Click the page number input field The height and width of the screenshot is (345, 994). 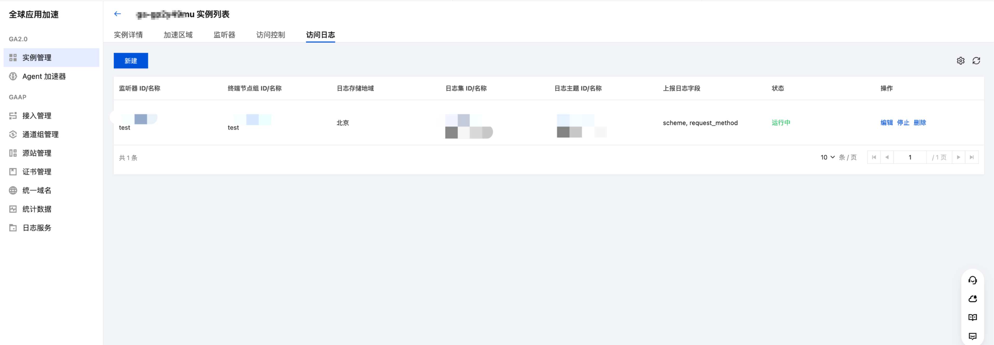pyautogui.click(x=910, y=157)
